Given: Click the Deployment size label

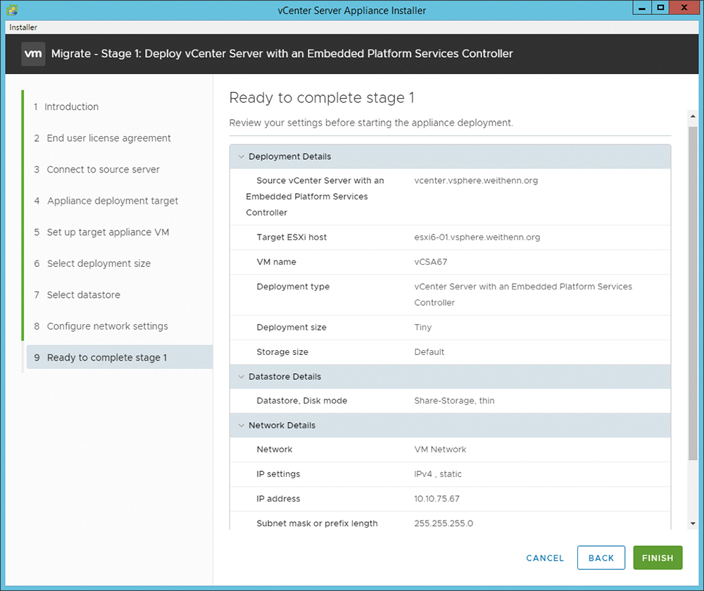Looking at the screenshot, I should point(291,328).
